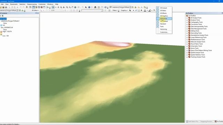Open the Filters dropdown

(115, 10)
